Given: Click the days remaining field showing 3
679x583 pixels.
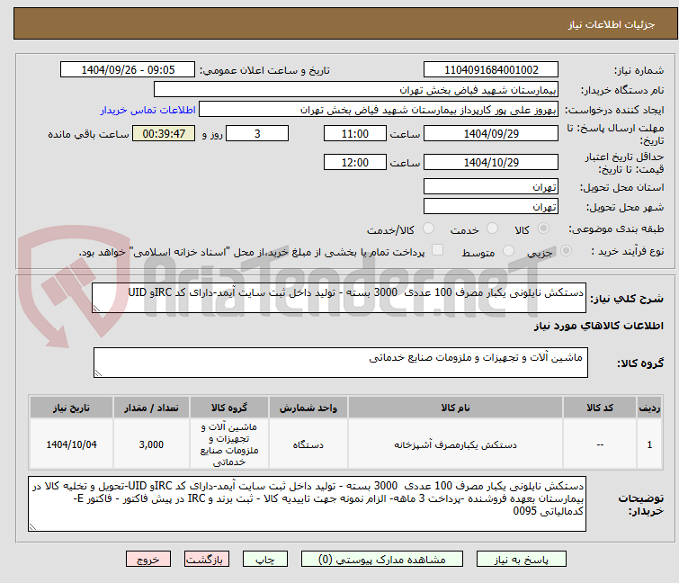Looking at the screenshot, I should click(x=257, y=133).
